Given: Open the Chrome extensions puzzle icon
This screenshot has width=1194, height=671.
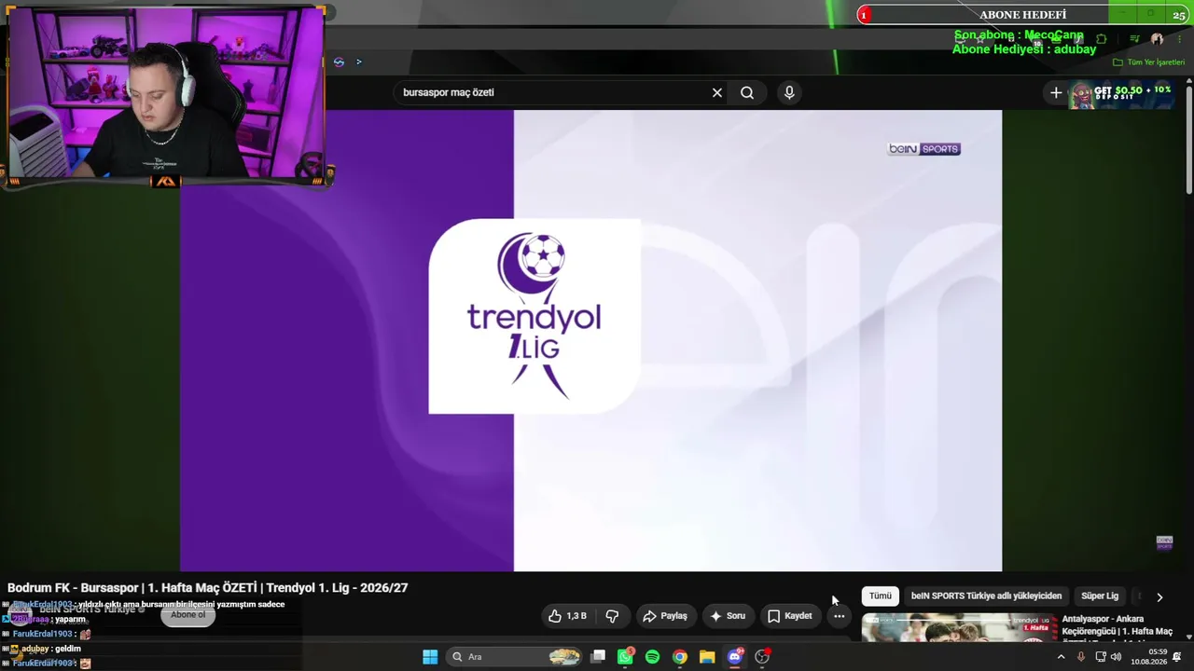Looking at the screenshot, I should (x=1102, y=39).
